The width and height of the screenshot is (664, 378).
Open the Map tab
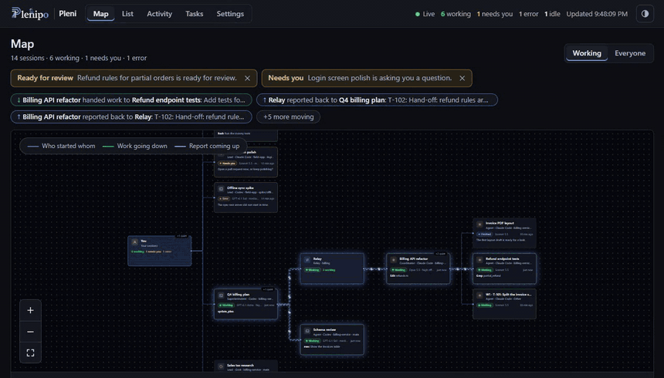click(101, 14)
